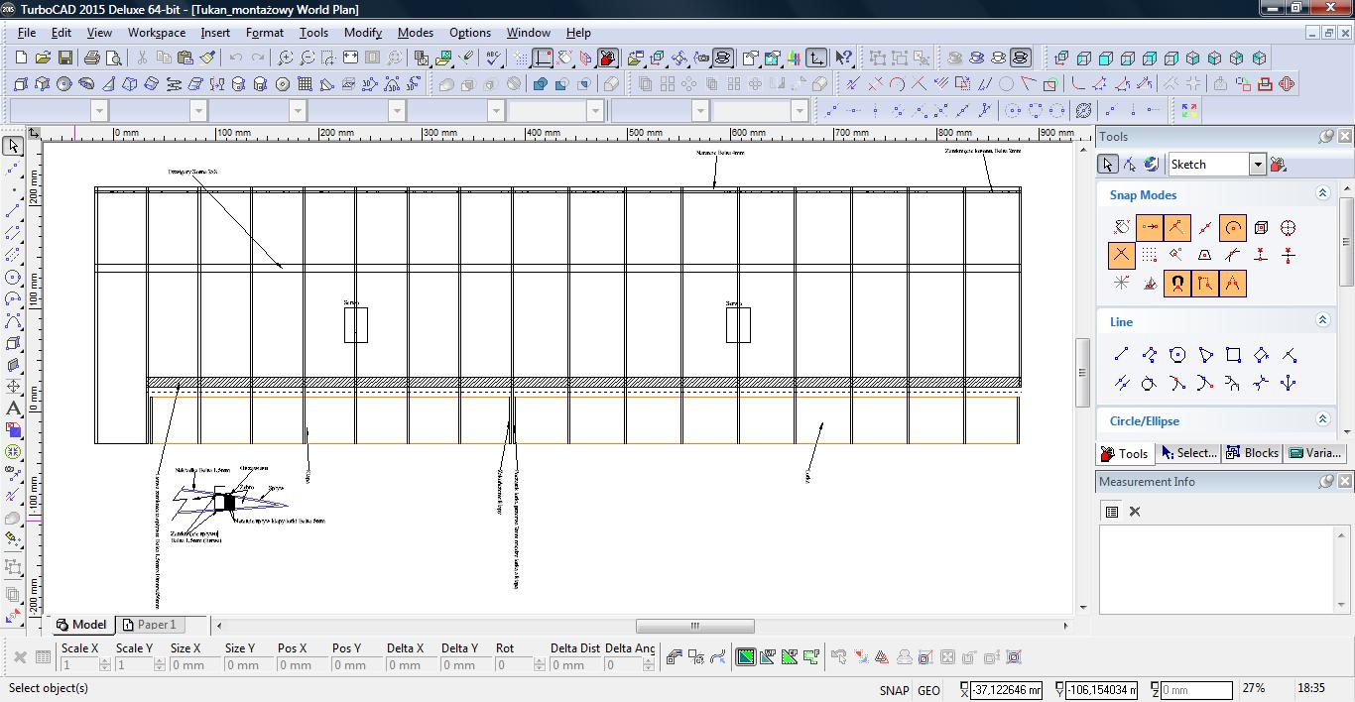Click the Save file icon in the toolbar
1355x702 pixels.
click(64, 58)
